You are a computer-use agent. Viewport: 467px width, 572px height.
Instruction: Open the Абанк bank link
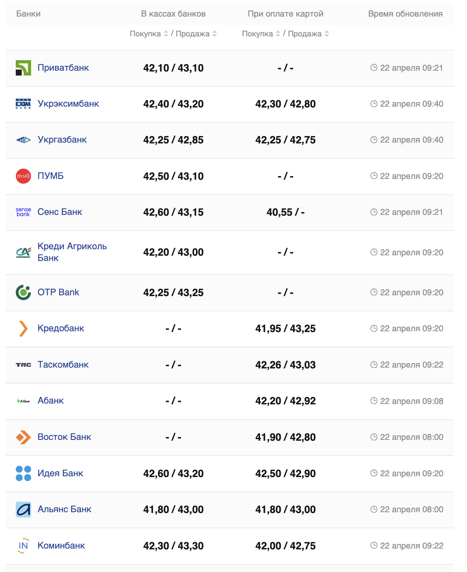(50, 401)
